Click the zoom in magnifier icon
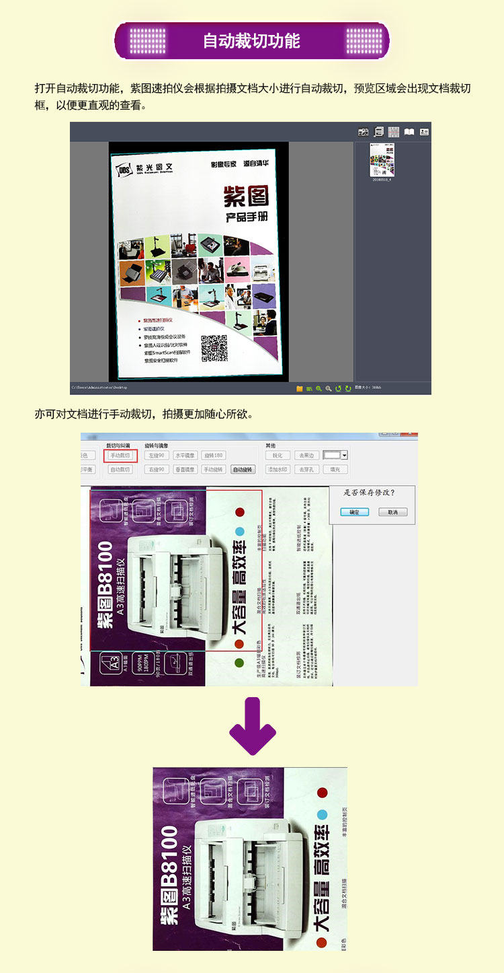The height and width of the screenshot is (973, 504). 319,388
